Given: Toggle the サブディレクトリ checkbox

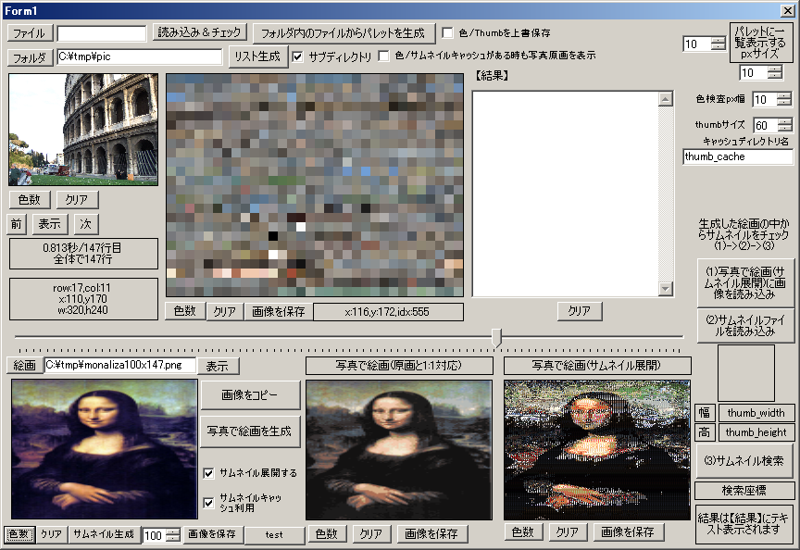Looking at the screenshot, I should (x=298, y=56).
